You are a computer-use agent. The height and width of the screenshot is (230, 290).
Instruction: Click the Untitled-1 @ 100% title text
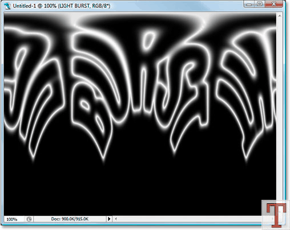(x=62, y=6)
